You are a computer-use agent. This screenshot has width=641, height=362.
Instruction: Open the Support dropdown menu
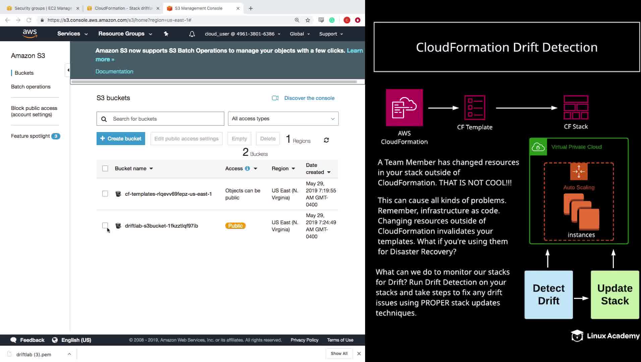[x=331, y=34]
